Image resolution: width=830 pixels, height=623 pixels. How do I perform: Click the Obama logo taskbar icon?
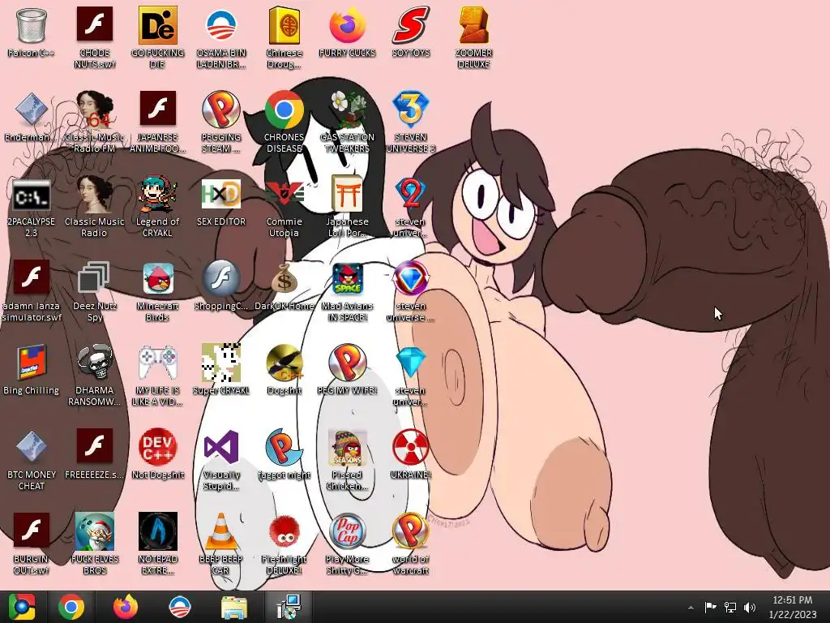pyautogui.click(x=179, y=607)
